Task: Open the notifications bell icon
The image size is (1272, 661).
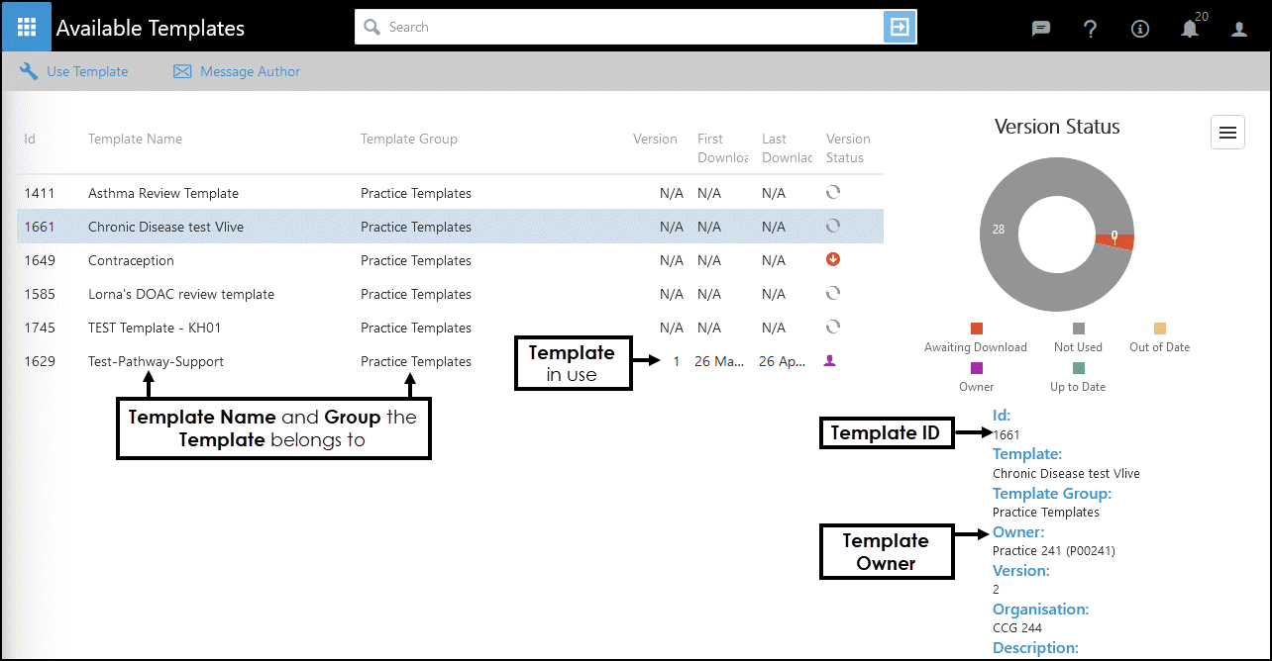Action: [1190, 29]
